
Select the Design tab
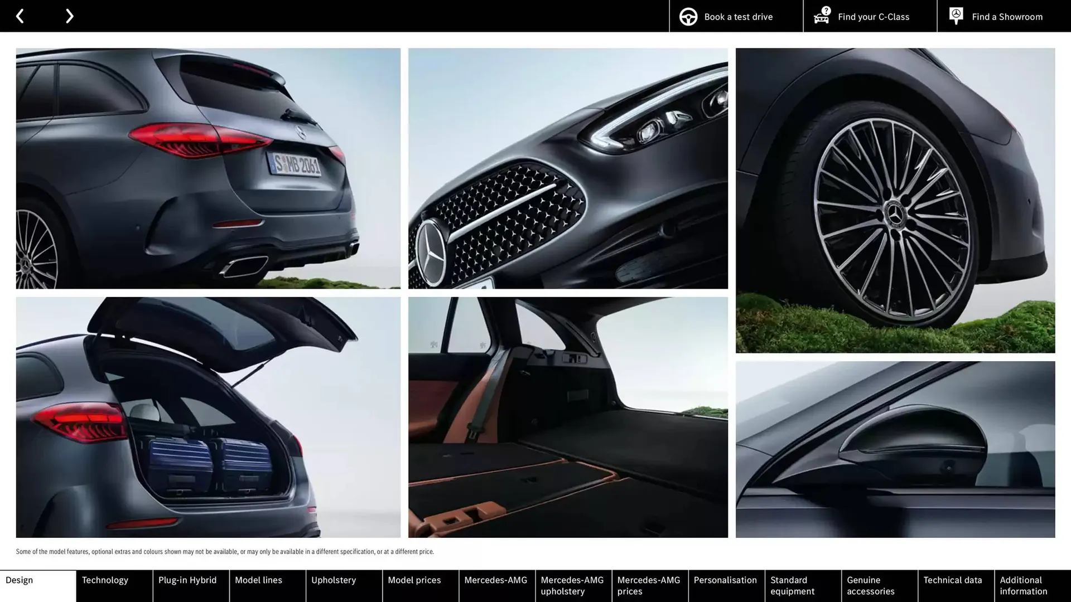[20, 580]
